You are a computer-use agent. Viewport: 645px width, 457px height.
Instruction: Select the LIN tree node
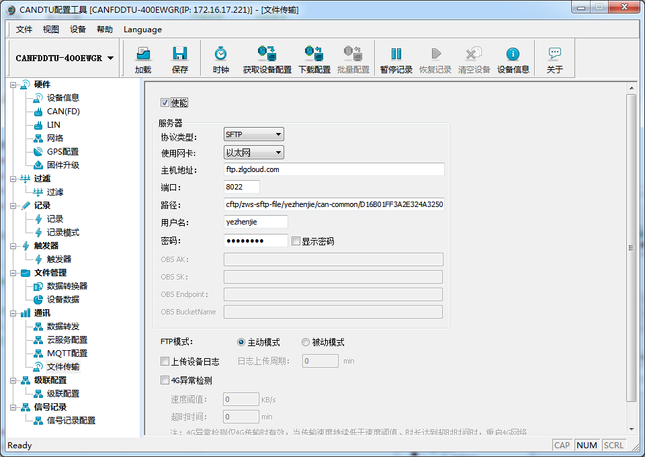pyautogui.click(x=54, y=124)
